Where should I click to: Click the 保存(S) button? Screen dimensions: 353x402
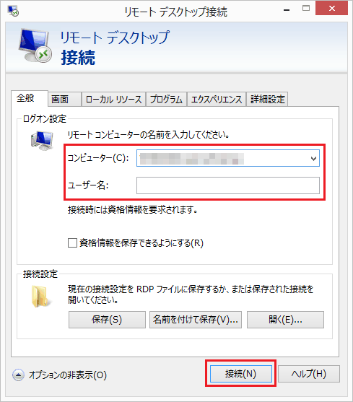pyautogui.click(x=107, y=320)
